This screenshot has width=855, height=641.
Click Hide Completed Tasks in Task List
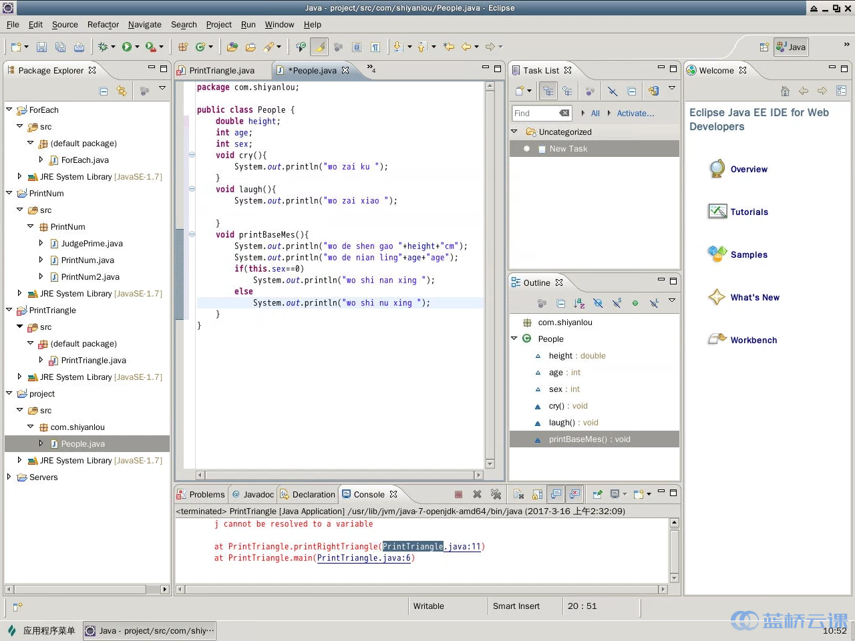613,91
